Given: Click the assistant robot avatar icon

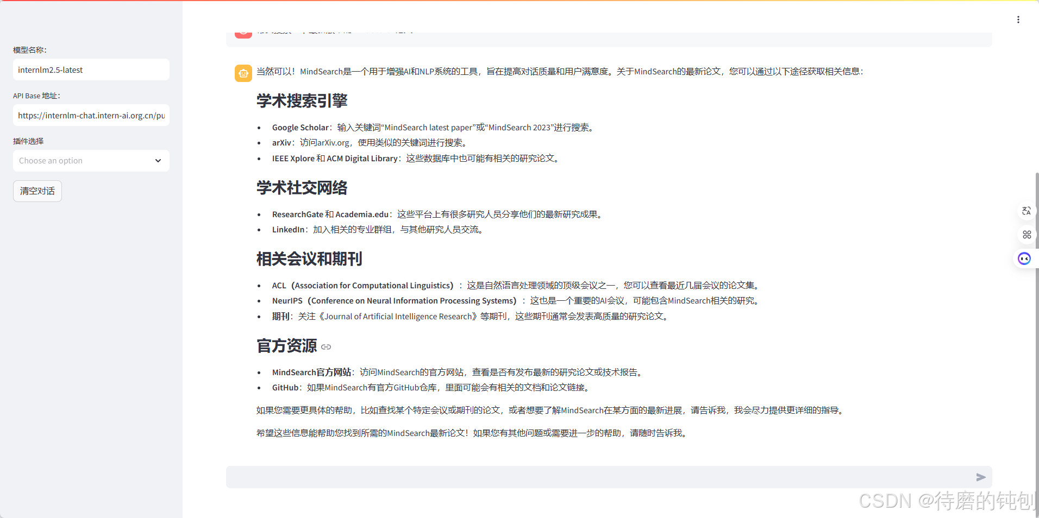Looking at the screenshot, I should (243, 73).
